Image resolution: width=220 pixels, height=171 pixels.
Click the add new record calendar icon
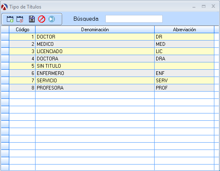(x=10, y=19)
